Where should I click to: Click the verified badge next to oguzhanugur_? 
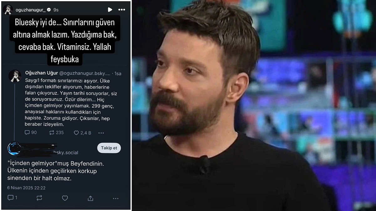point(49,10)
